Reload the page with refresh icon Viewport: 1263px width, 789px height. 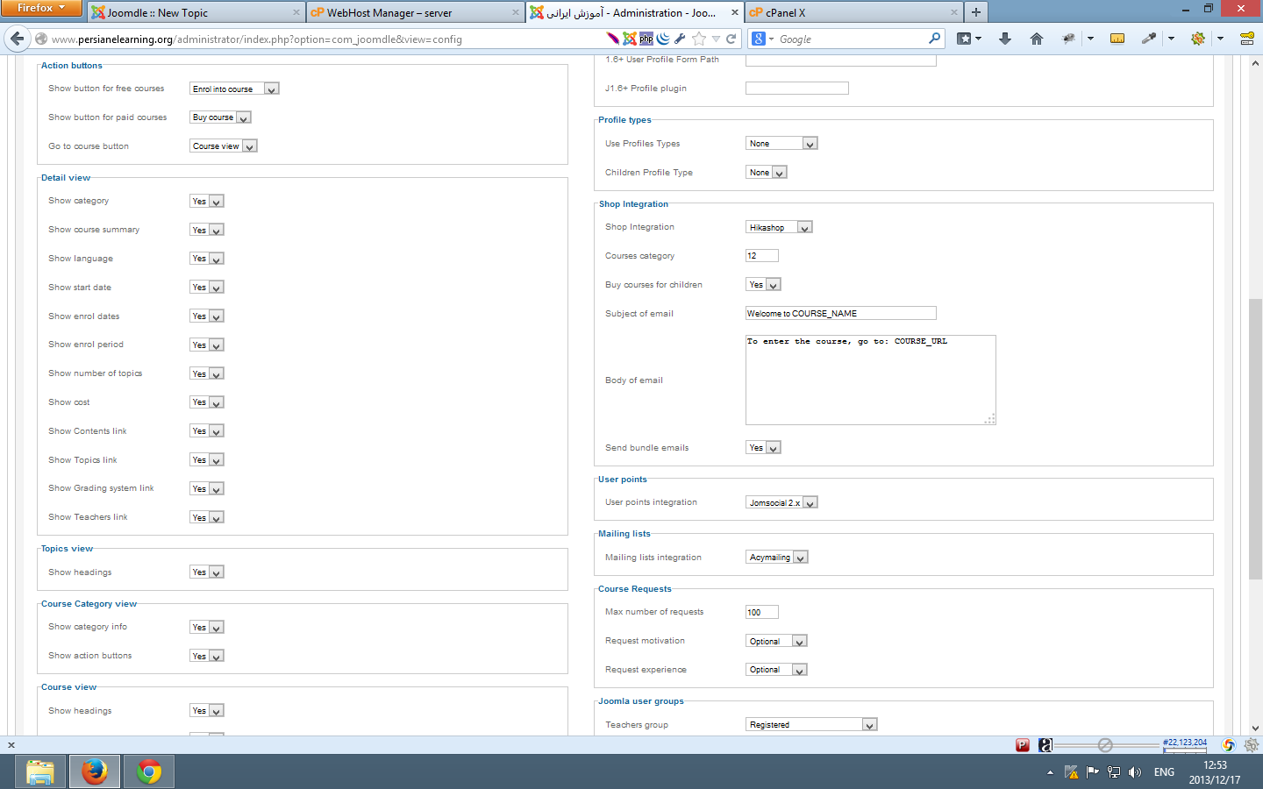click(731, 39)
